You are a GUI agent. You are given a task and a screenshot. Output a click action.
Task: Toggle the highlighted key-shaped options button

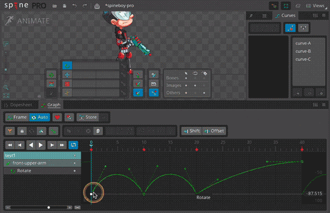pyautogui.click(x=153, y=93)
